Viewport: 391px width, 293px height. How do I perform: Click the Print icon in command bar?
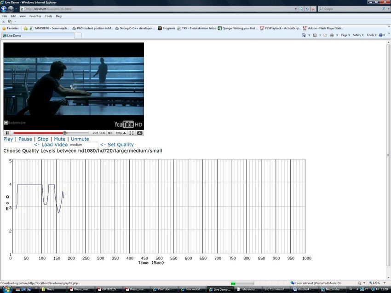(332, 35)
